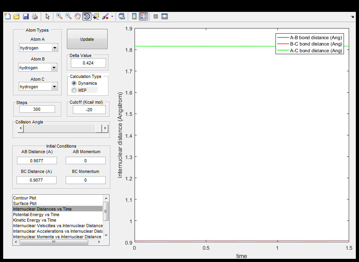359x262 pixels.
Task: Click the toolbar dock arrow at far right
Action: tap(352, 17)
